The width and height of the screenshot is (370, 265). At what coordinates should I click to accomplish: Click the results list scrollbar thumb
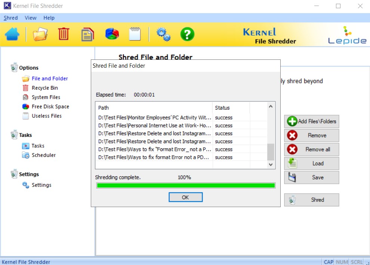coord(271,152)
